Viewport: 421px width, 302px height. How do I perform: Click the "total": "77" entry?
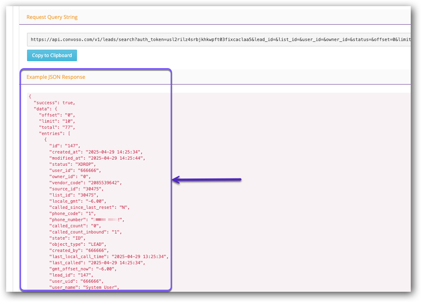point(52,127)
